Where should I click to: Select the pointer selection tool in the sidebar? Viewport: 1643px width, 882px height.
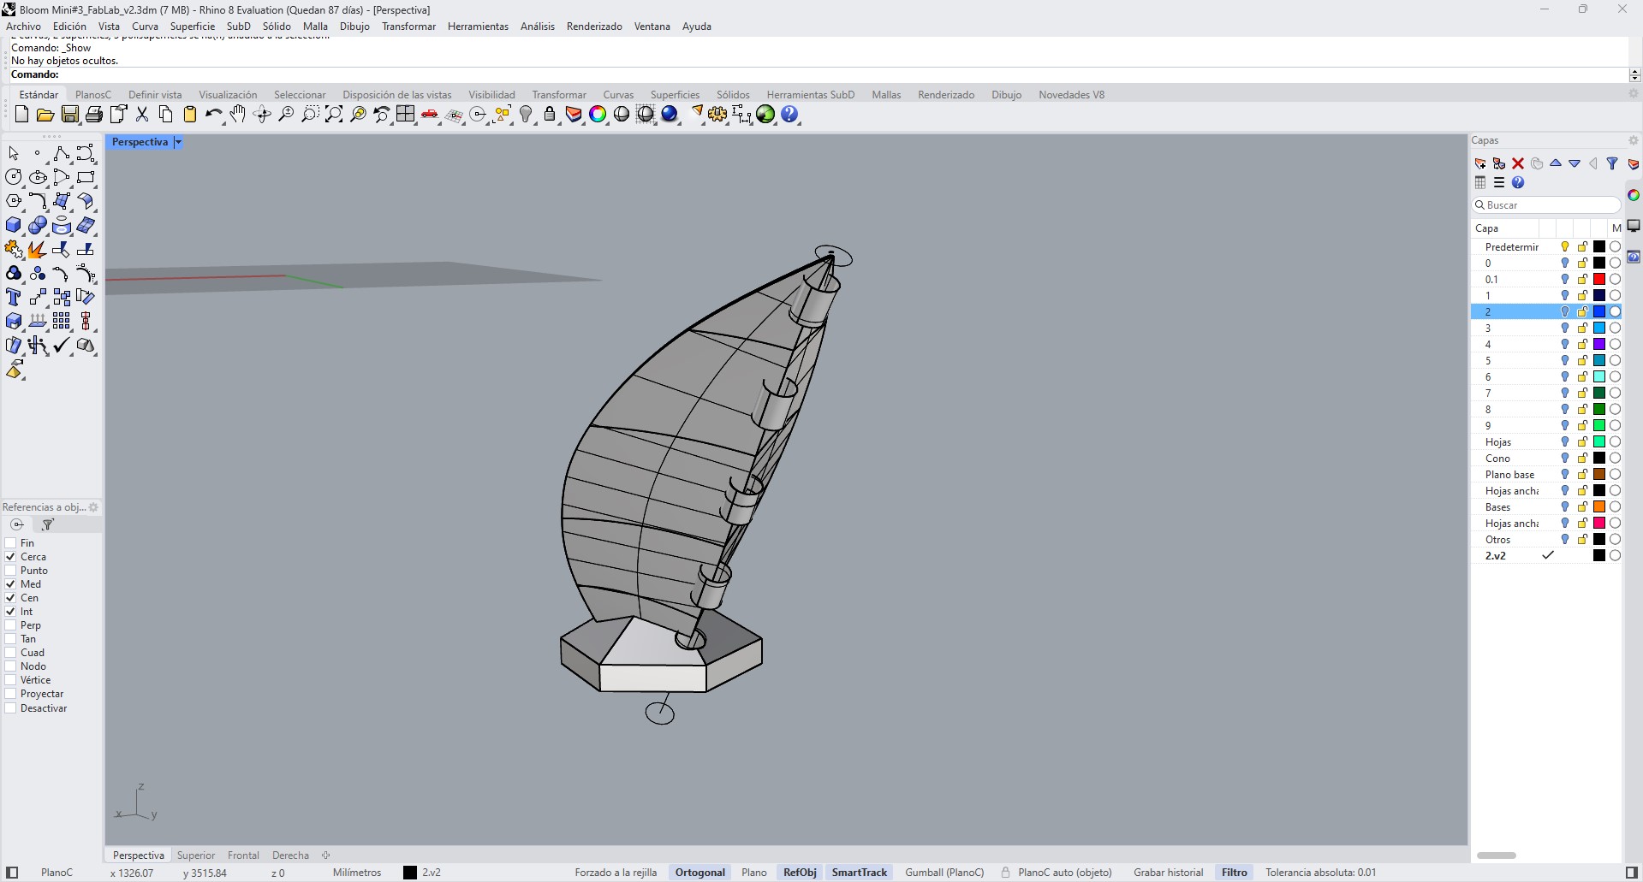[x=14, y=153]
